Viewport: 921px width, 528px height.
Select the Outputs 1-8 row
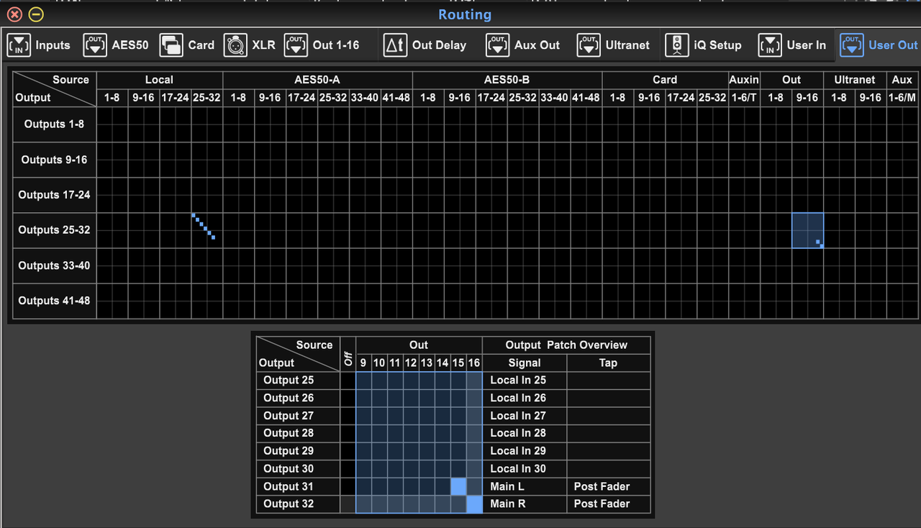coord(55,124)
